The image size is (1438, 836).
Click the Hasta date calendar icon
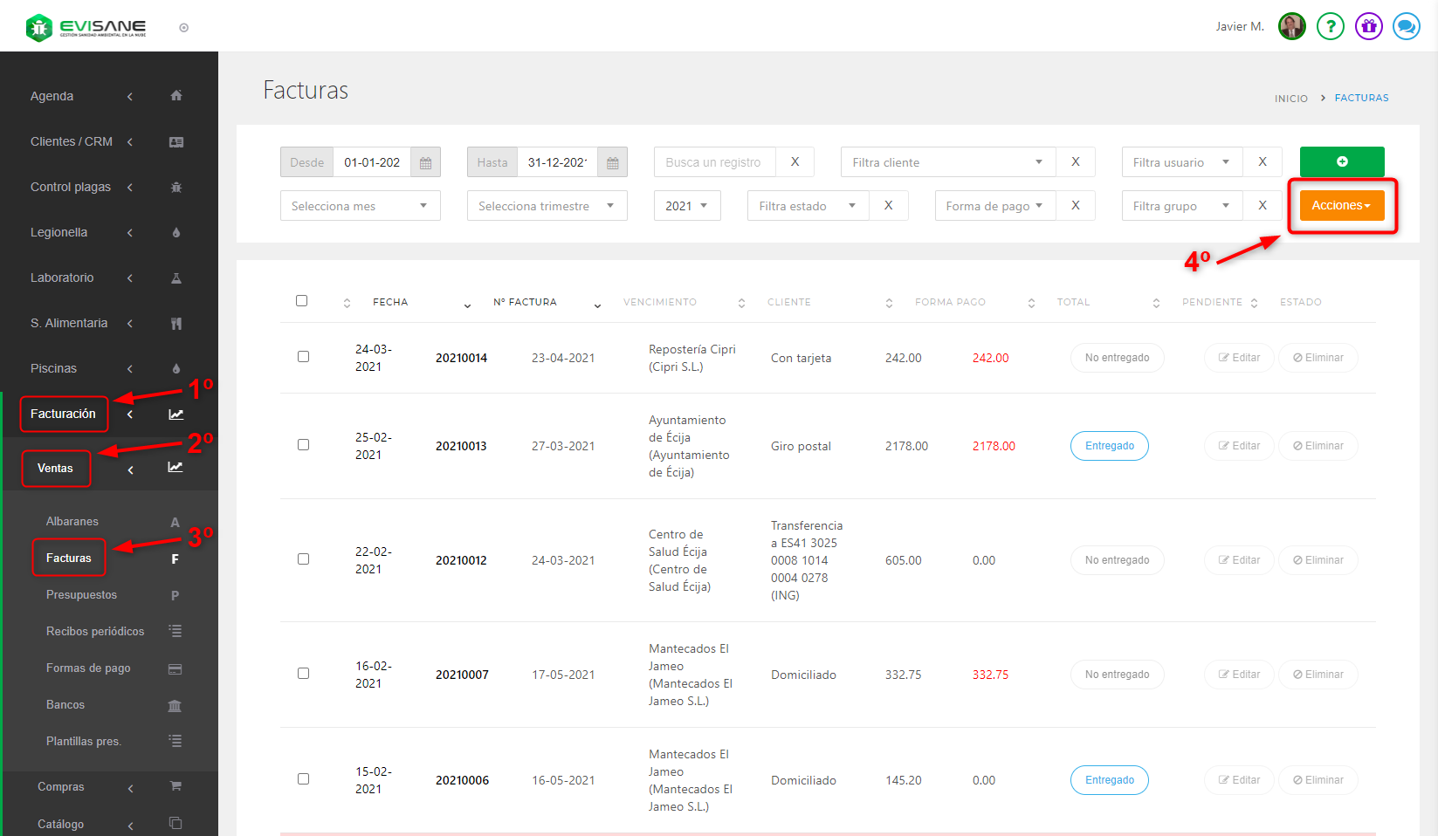[612, 162]
